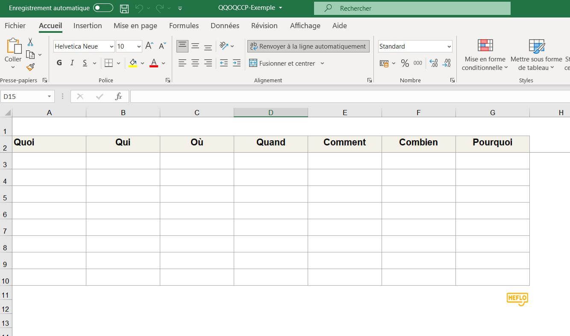Image resolution: width=570 pixels, height=336 pixels.
Task: Switch to the Données tab
Action: pyautogui.click(x=225, y=26)
